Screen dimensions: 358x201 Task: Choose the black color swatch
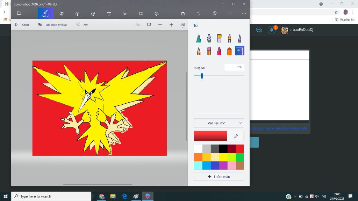pos(223,149)
